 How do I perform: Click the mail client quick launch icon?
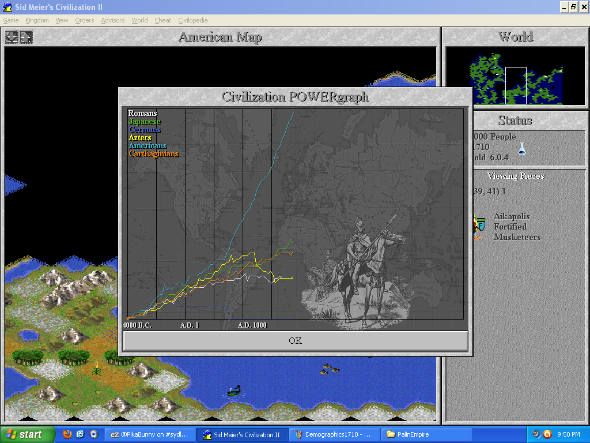(x=81, y=434)
